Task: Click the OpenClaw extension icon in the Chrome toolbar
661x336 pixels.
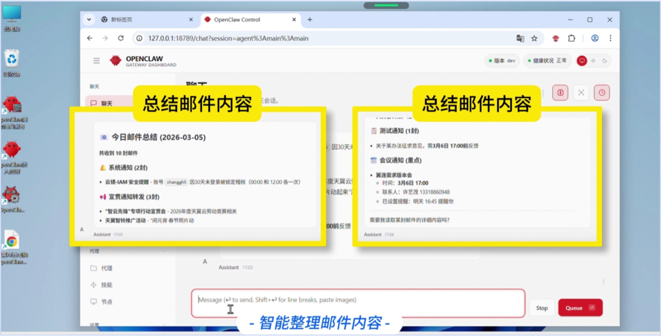Action: click(x=556, y=39)
